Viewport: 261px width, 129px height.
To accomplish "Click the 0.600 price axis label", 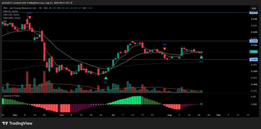I will click(253, 32).
